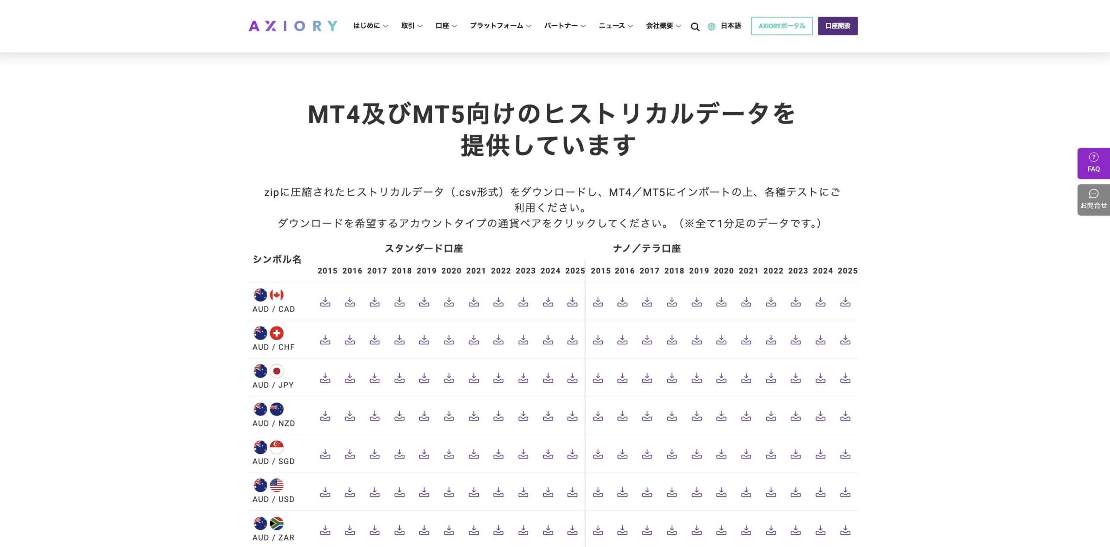Click the ナノ／テラ口座 column heading

(x=647, y=249)
